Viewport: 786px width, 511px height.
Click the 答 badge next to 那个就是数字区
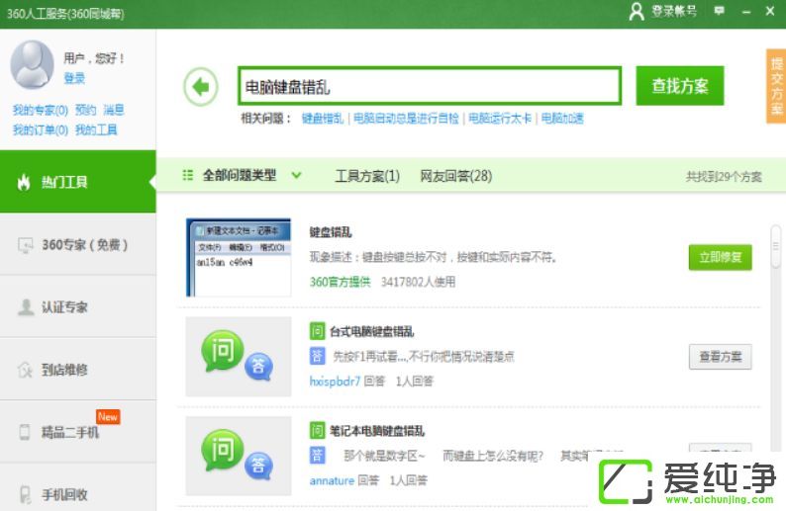pyautogui.click(x=318, y=455)
